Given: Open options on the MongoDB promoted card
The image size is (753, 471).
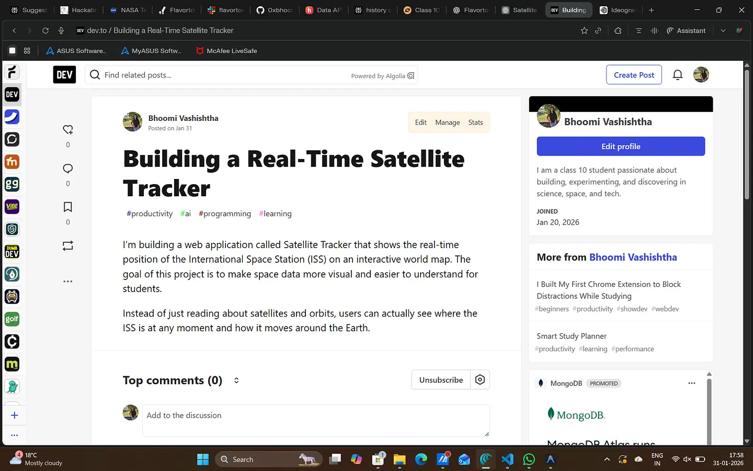Looking at the screenshot, I should (x=691, y=383).
